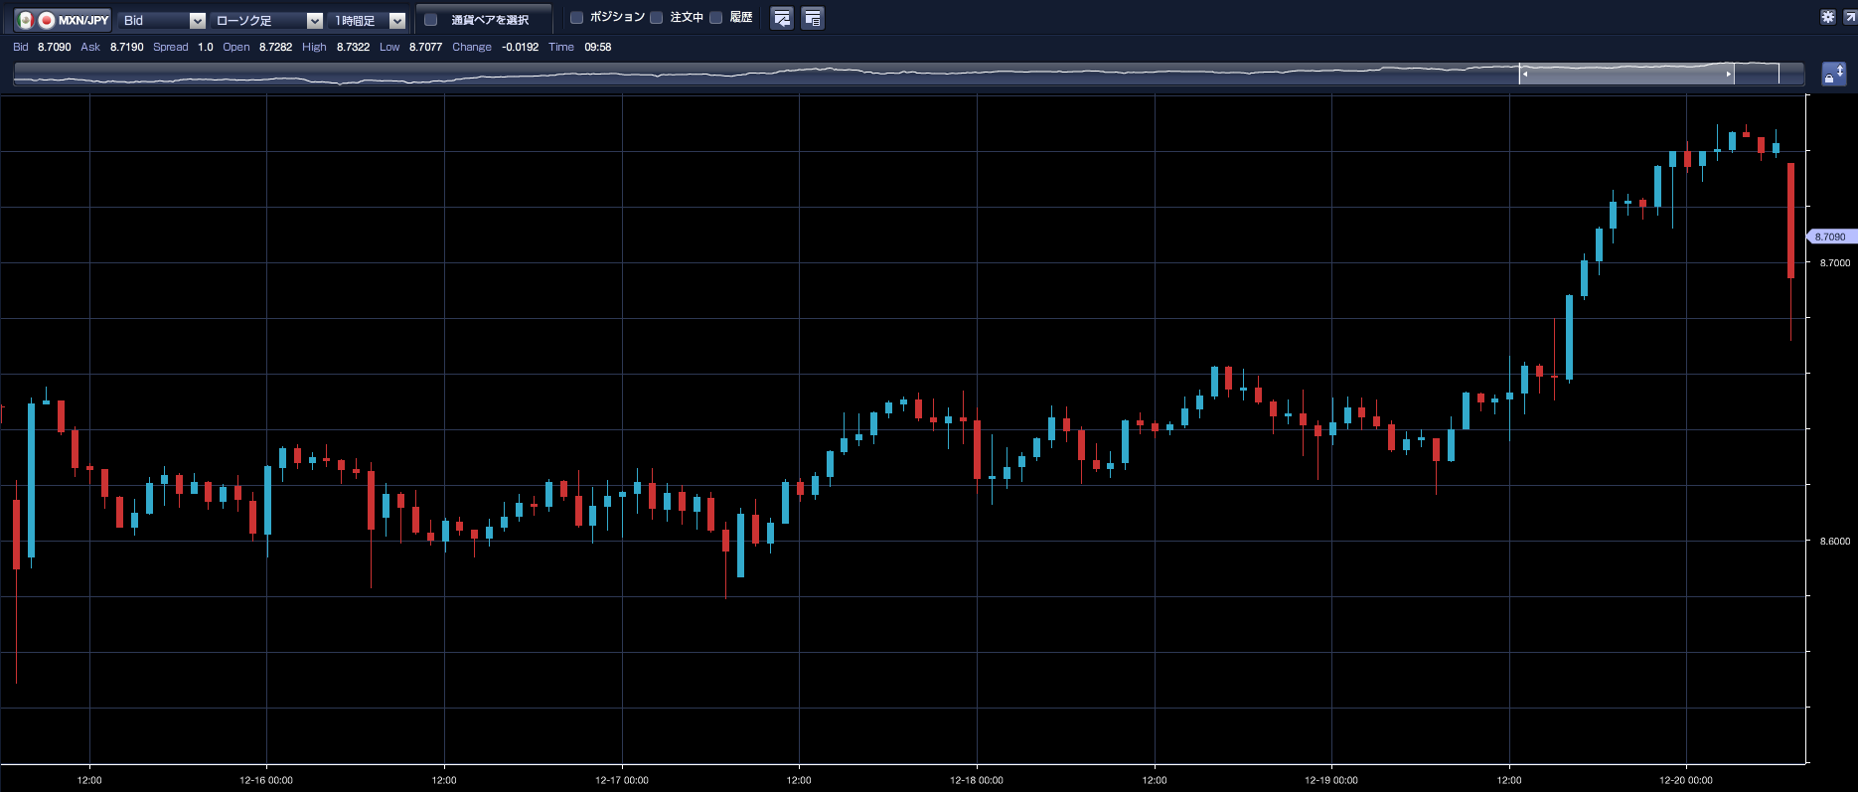Click the MXN/JPY currency pair button
The width and height of the screenshot is (1858, 792).
tap(82, 20)
